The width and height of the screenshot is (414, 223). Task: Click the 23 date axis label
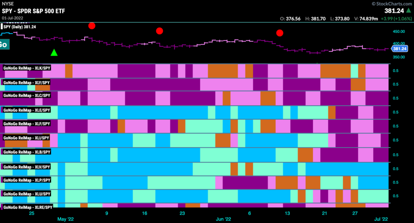[x=182, y=213]
